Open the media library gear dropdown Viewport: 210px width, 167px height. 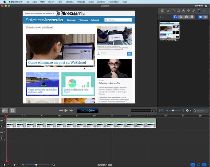click(x=188, y=111)
